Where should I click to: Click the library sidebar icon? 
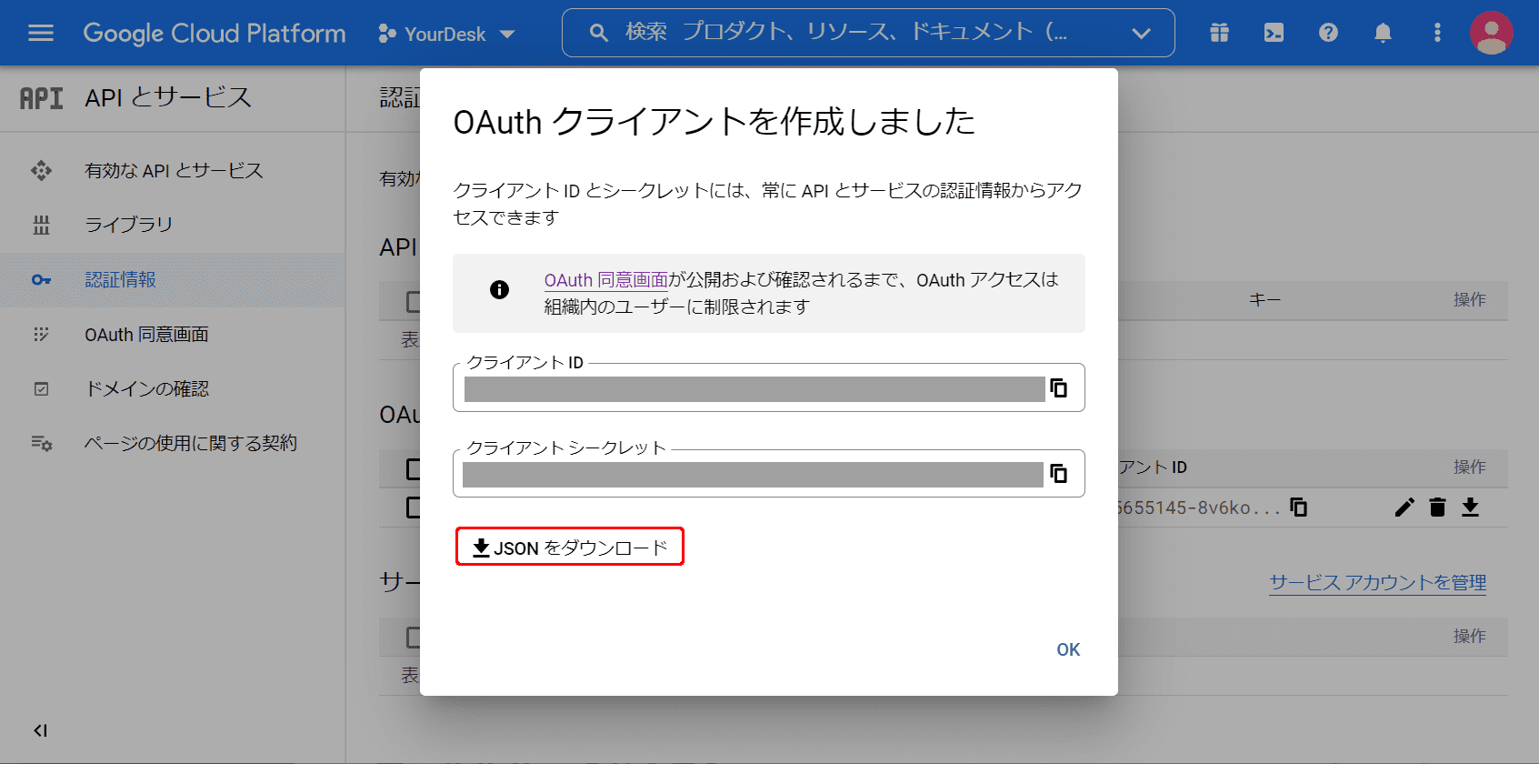(x=42, y=225)
